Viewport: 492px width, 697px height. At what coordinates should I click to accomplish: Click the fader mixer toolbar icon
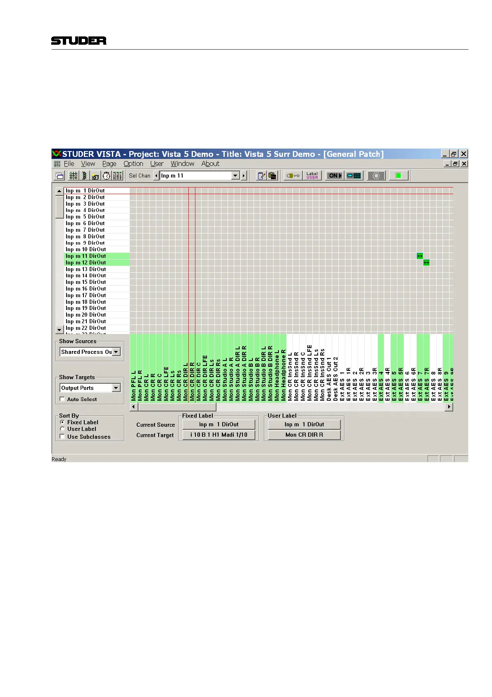point(117,175)
